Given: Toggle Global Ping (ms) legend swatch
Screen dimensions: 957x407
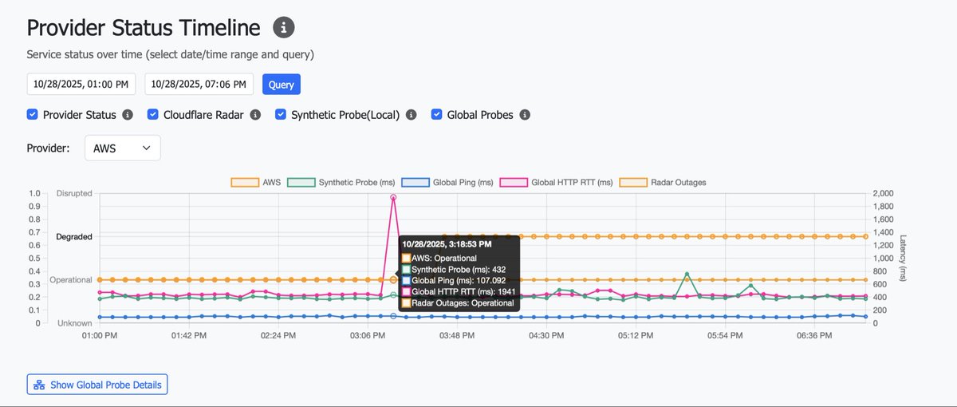Looking at the screenshot, I should coord(415,182).
